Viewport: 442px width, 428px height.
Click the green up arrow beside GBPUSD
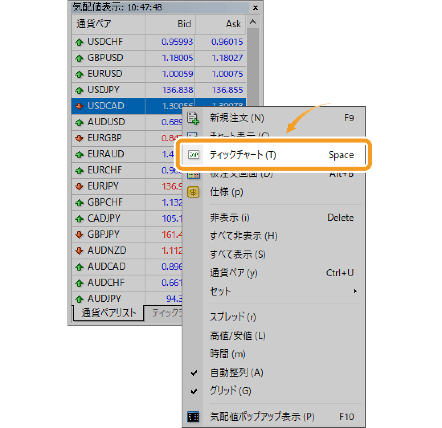(80, 58)
